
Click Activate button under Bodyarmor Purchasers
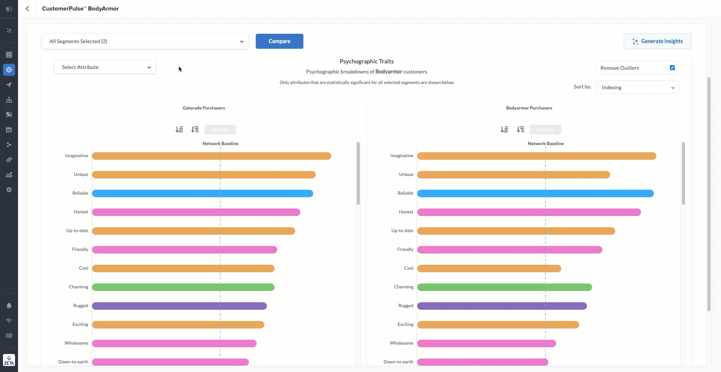pyautogui.click(x=545, y=130)
